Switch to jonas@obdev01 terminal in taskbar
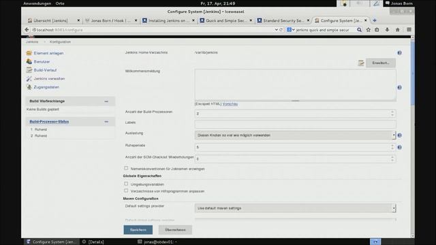Screen dimensions: 436x245 coord(157,242)
